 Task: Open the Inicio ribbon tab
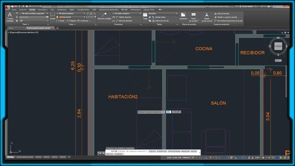pyautogui.click(x=14, y=10)
